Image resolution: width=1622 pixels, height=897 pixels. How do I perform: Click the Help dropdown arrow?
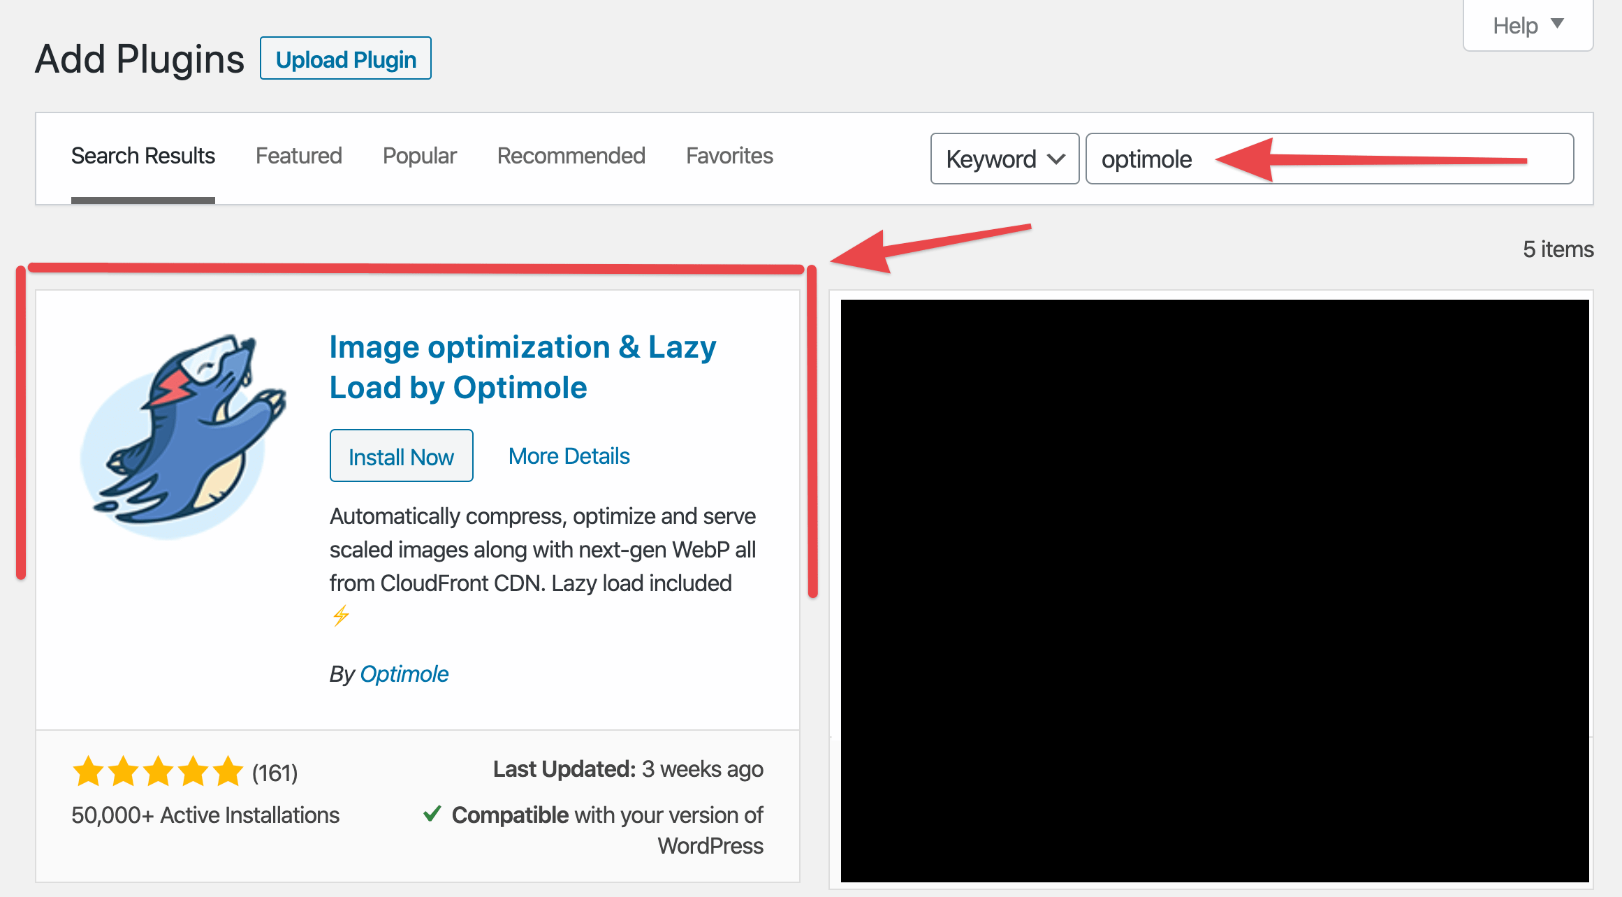(1558, 23)
